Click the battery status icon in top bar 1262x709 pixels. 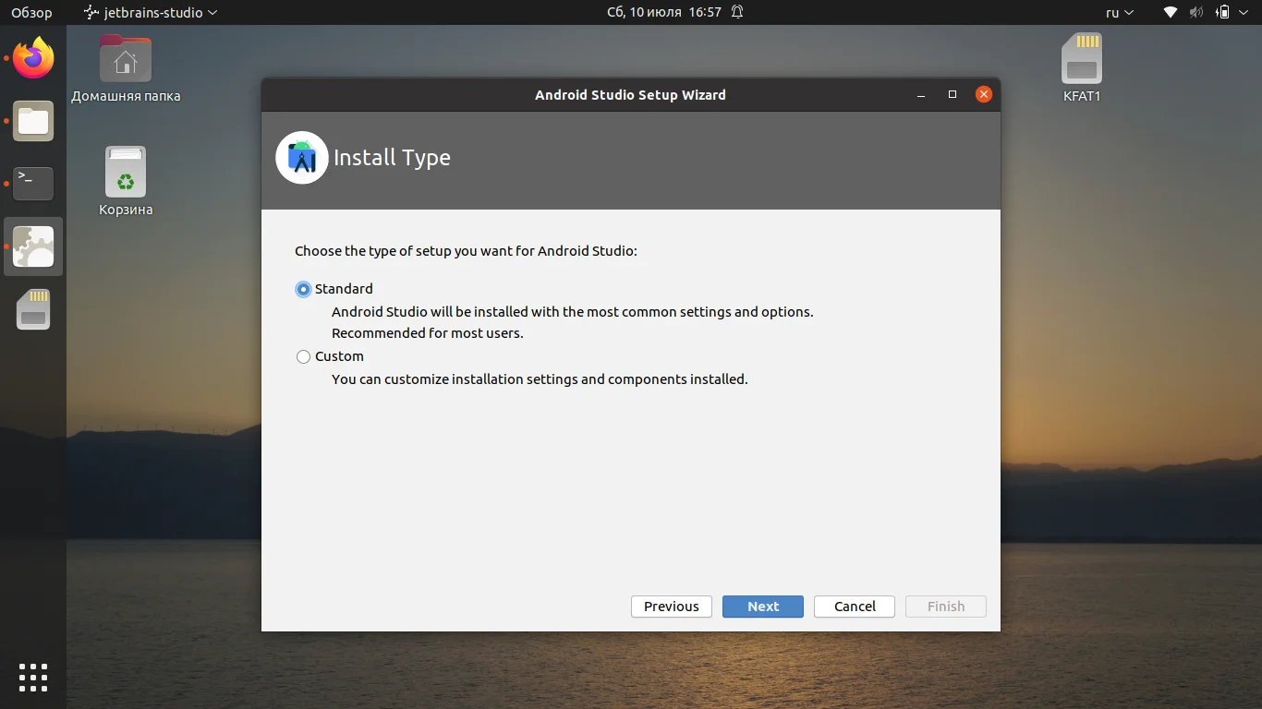coord(1223,13)
